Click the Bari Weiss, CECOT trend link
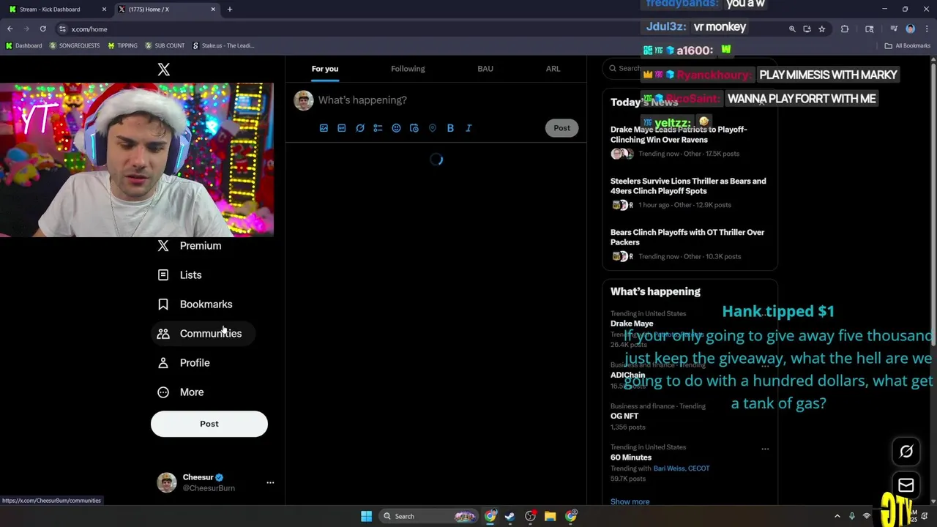The height and width of the screenshot is (527, 937). (x=681, y=468)
